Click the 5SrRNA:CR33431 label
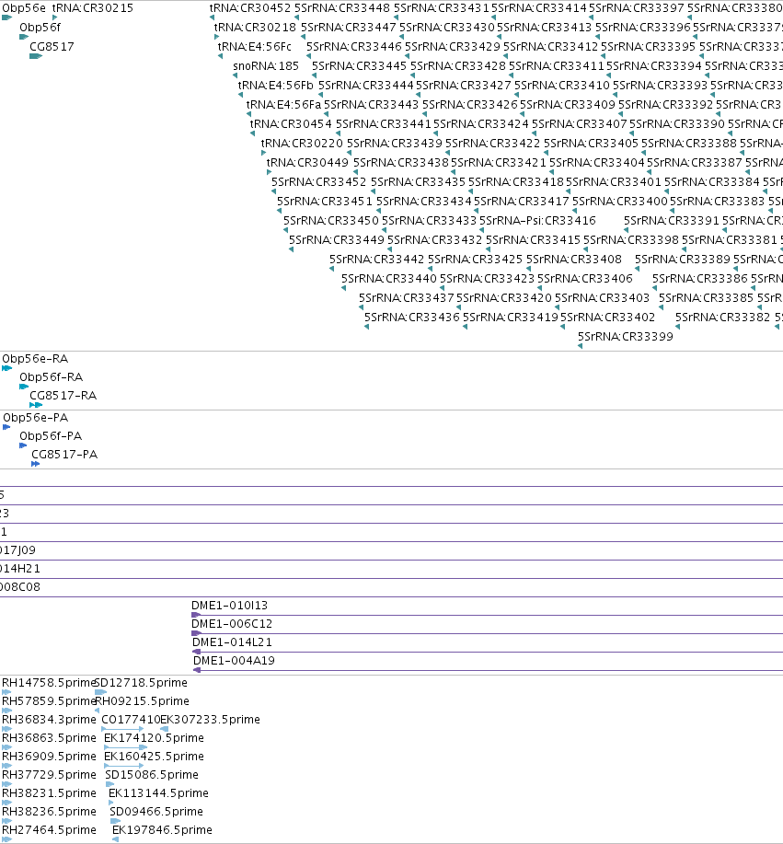 (x=442, y=8)
